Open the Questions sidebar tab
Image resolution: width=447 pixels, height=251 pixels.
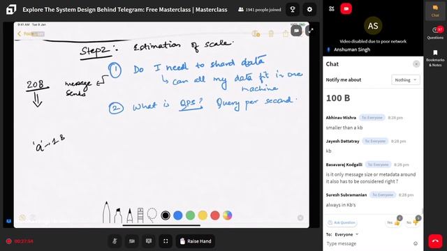pyautogui.click(x=435, y=33)
